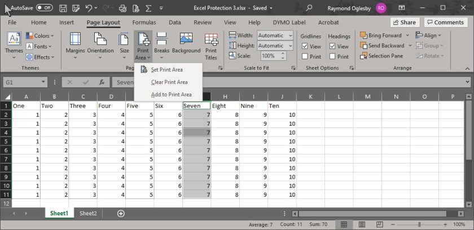This screenshot has height=230, width=474.
Task: Click the Raymond Oglesby RO account avatar
Action: (381, 8)
